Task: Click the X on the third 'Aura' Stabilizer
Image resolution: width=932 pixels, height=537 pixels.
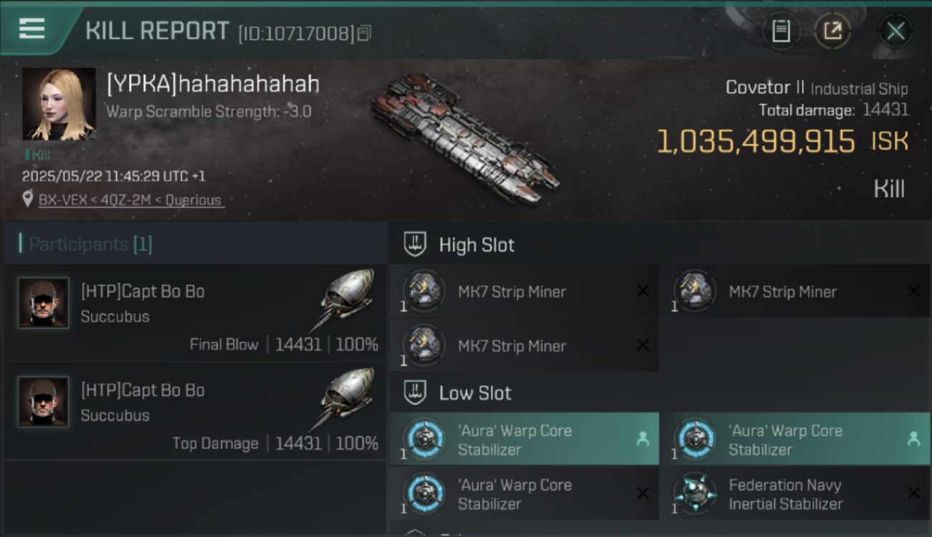Action: coord(643,493)
